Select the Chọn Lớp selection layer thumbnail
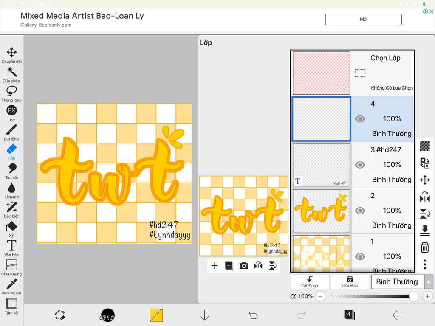435x326 pixels. click(x=321, y=73)
